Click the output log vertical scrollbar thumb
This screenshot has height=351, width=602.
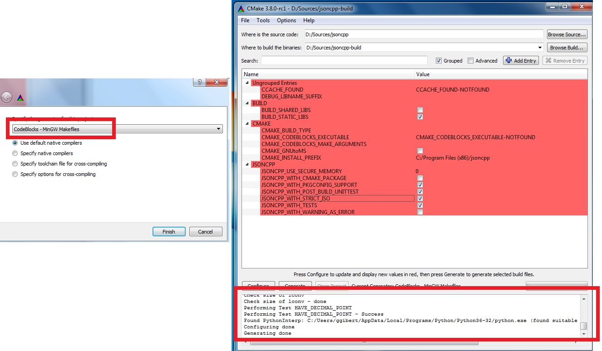tap(584, 326)
